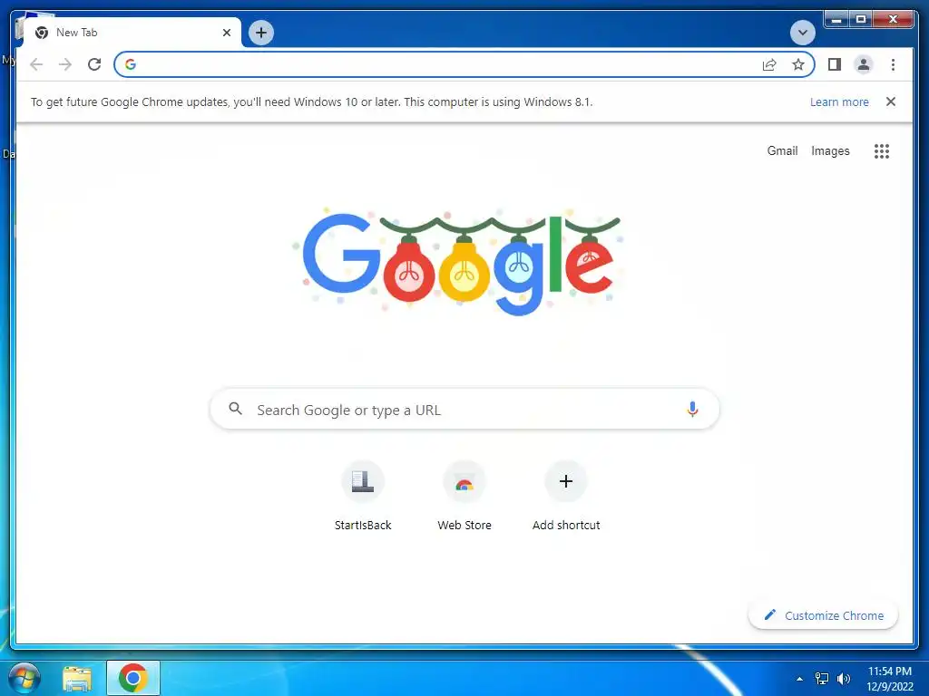Open the StartIsBack shortcut
The image size is (929, 696).
[x=363, y=496]
